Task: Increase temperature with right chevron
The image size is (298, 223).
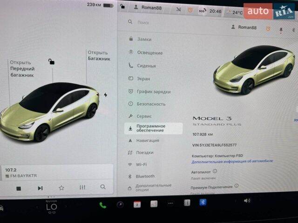Action: pos(66,206)
